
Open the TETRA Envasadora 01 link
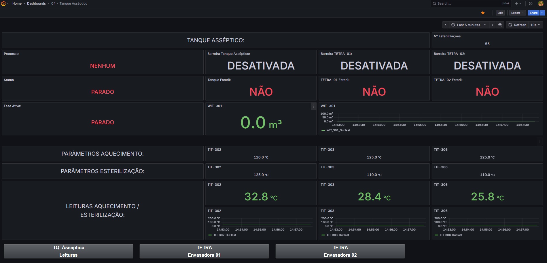coord(204,251)
